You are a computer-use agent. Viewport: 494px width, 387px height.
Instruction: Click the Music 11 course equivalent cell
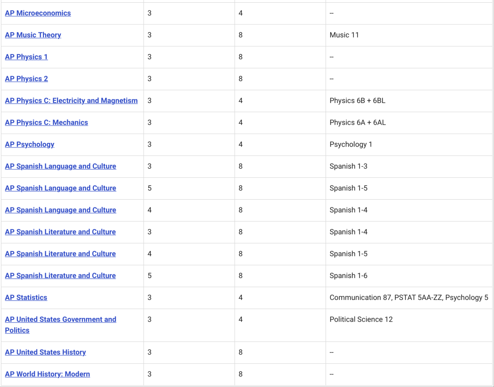[x=344, y=35]
